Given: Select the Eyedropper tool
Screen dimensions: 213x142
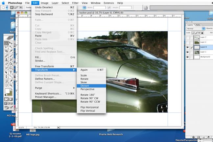Looking at the screenshot, I should (x=11, y=81).
